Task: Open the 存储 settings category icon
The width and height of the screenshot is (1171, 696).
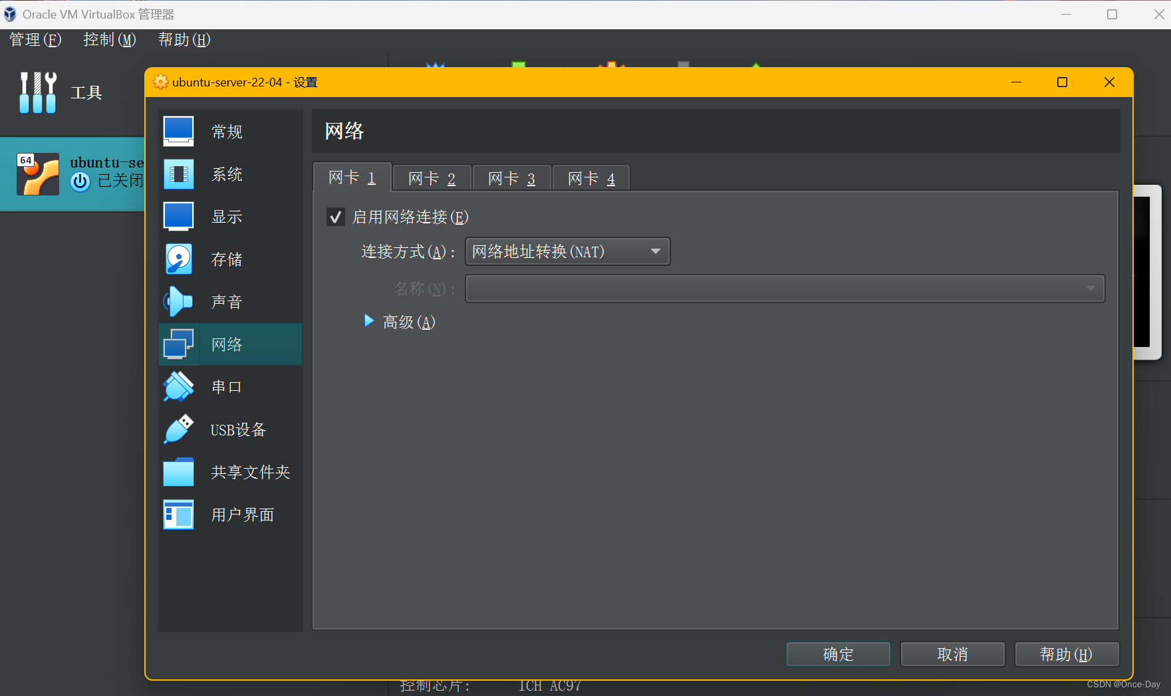Action: pyautogui.click(x=178, y=259)
